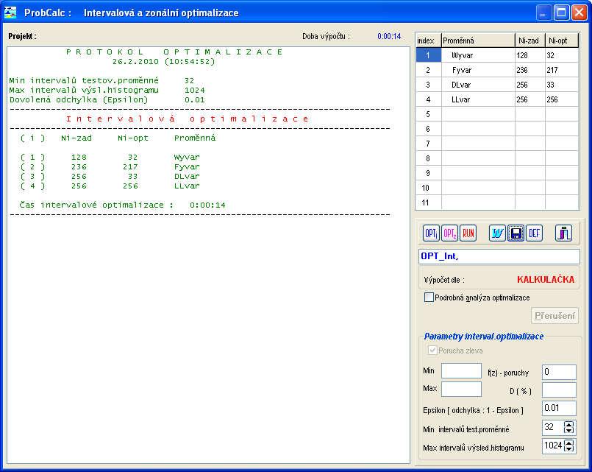Toggle the Porucha zleva checkbox
This screenshot has width=592, height=472.
pyautogui.click(x=432, y=351)
